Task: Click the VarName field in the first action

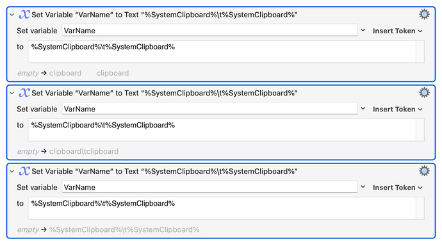Action: tap(209, 31)
